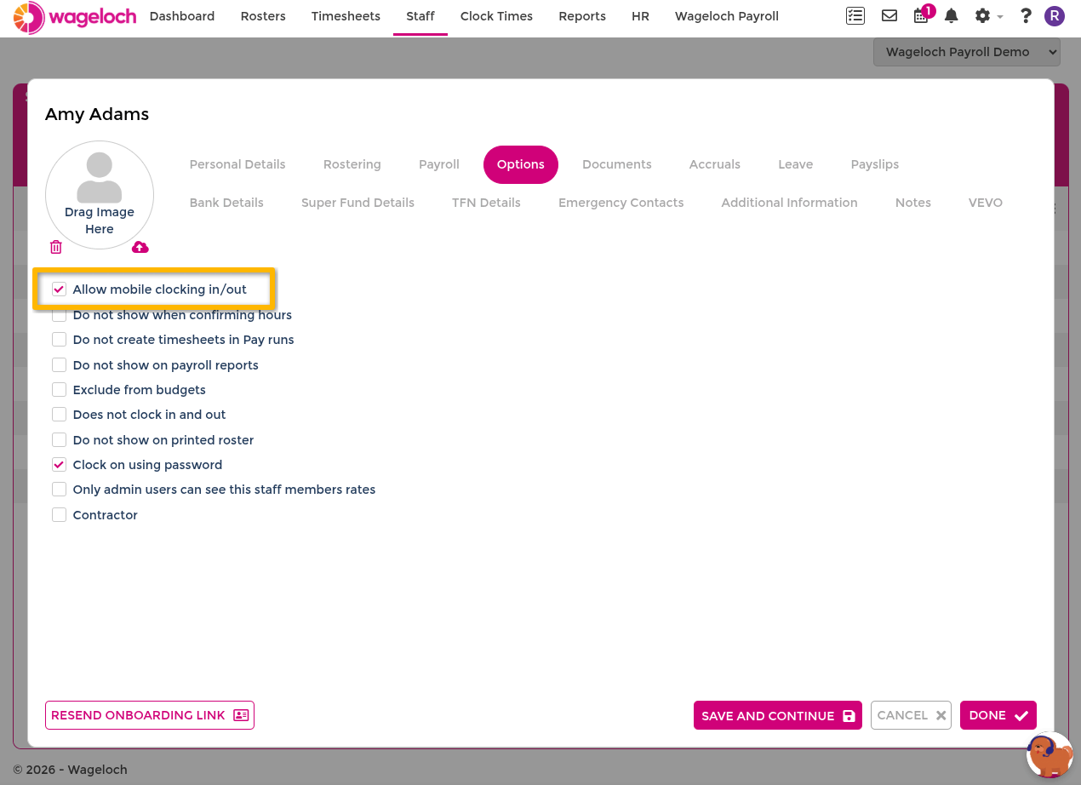Switch to Documents tab
This screenshot has height=785, width=1081.
click(617, 164)
